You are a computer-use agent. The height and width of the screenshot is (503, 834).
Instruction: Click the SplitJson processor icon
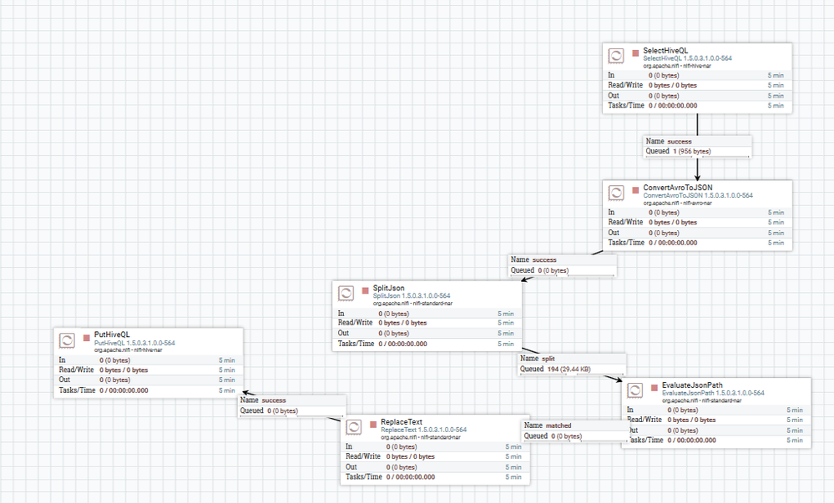click(346, 293)
